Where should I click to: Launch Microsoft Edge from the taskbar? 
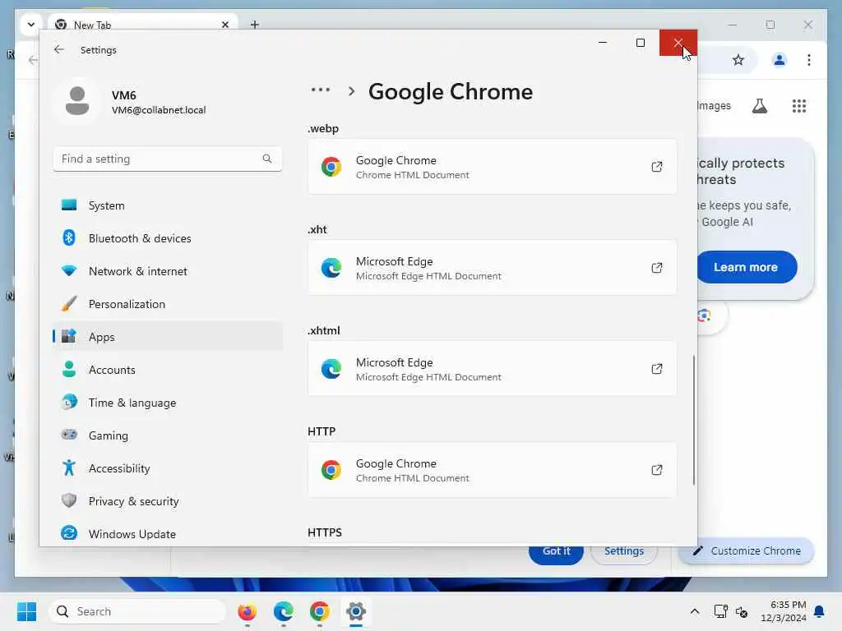(284, 611)
